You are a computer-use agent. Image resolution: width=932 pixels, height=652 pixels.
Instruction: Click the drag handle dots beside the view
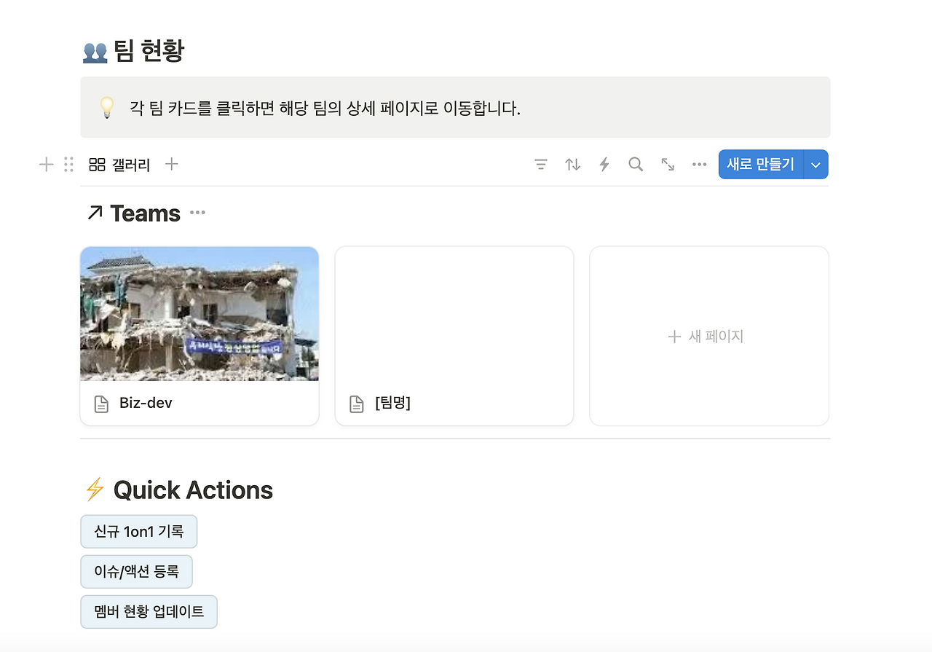(x=68, y=164)
